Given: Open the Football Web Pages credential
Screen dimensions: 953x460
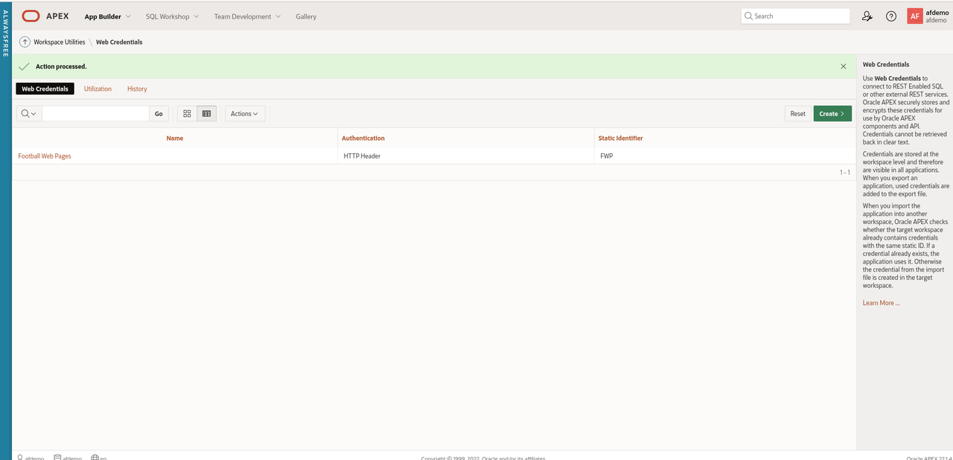Looking at the screenshot, I should 44,156.
